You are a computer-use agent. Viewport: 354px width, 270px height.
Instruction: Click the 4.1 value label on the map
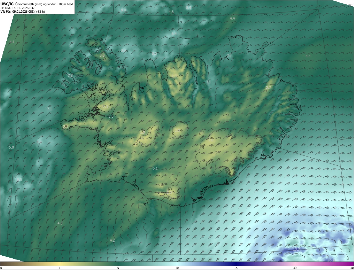[x=12, y=42]
